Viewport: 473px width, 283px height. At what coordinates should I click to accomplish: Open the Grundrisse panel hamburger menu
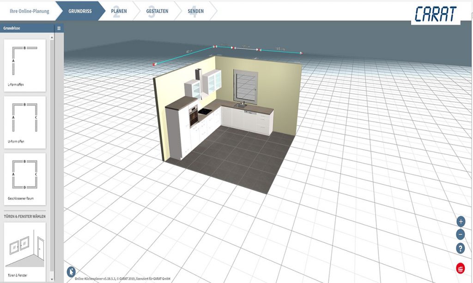59,29
